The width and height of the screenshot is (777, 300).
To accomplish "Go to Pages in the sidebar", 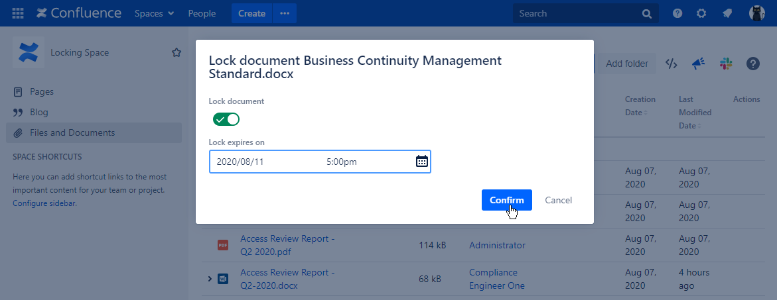I will point(42,91).
